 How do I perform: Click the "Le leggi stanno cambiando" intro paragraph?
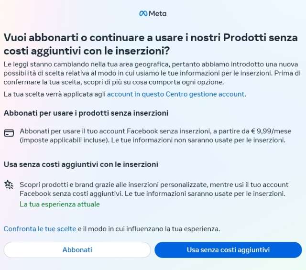point(72,64)
